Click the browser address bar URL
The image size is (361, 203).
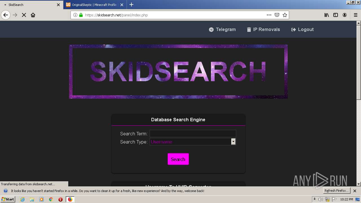point(116,15)
